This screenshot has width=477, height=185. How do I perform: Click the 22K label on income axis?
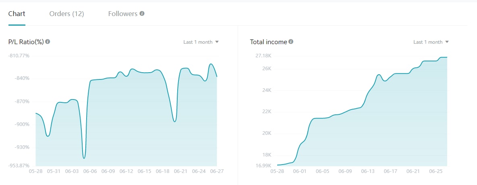pos(267,112)
